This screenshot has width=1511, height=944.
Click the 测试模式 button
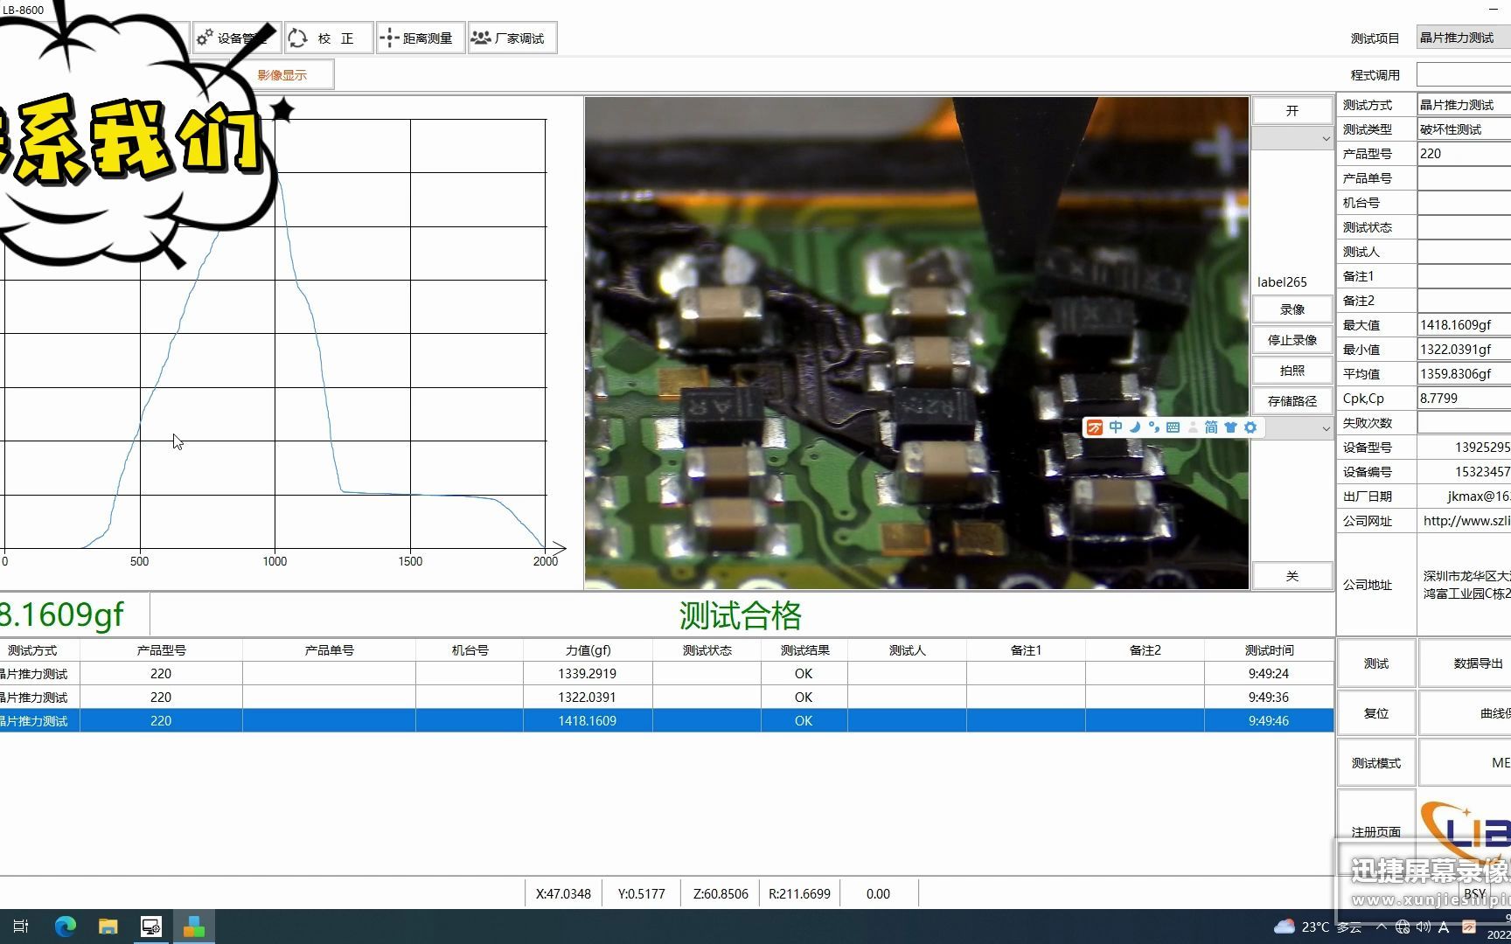tap(1376, 763)
